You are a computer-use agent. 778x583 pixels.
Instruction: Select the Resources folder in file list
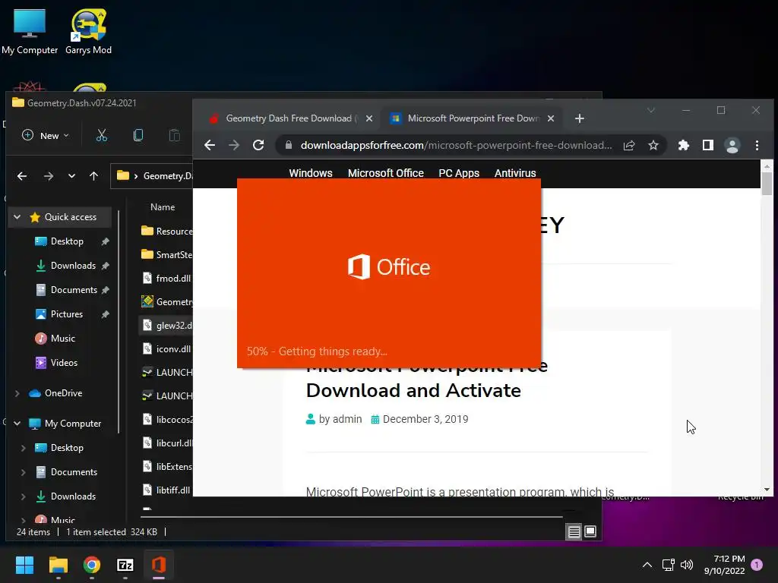(166, 231)
